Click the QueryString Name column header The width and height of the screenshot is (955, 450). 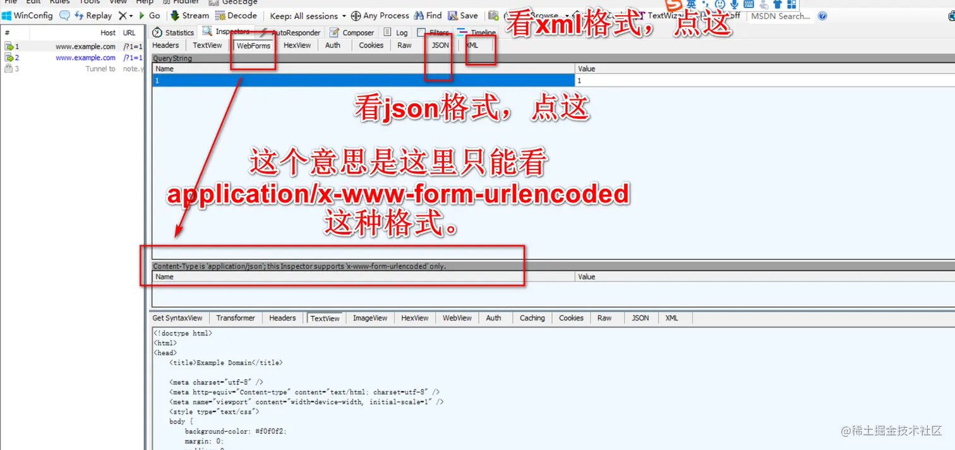[x=364, y=69]
